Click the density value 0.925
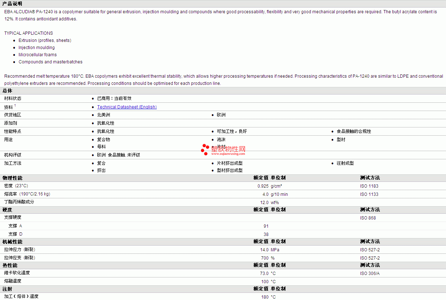 [x=263, y=186]
